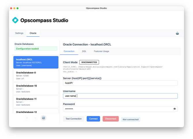Click the blue Connect button
Viewport: 193px width, 139px height.
tap(93, 119)
